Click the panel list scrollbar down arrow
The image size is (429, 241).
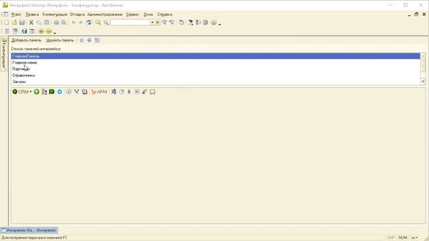423,82
